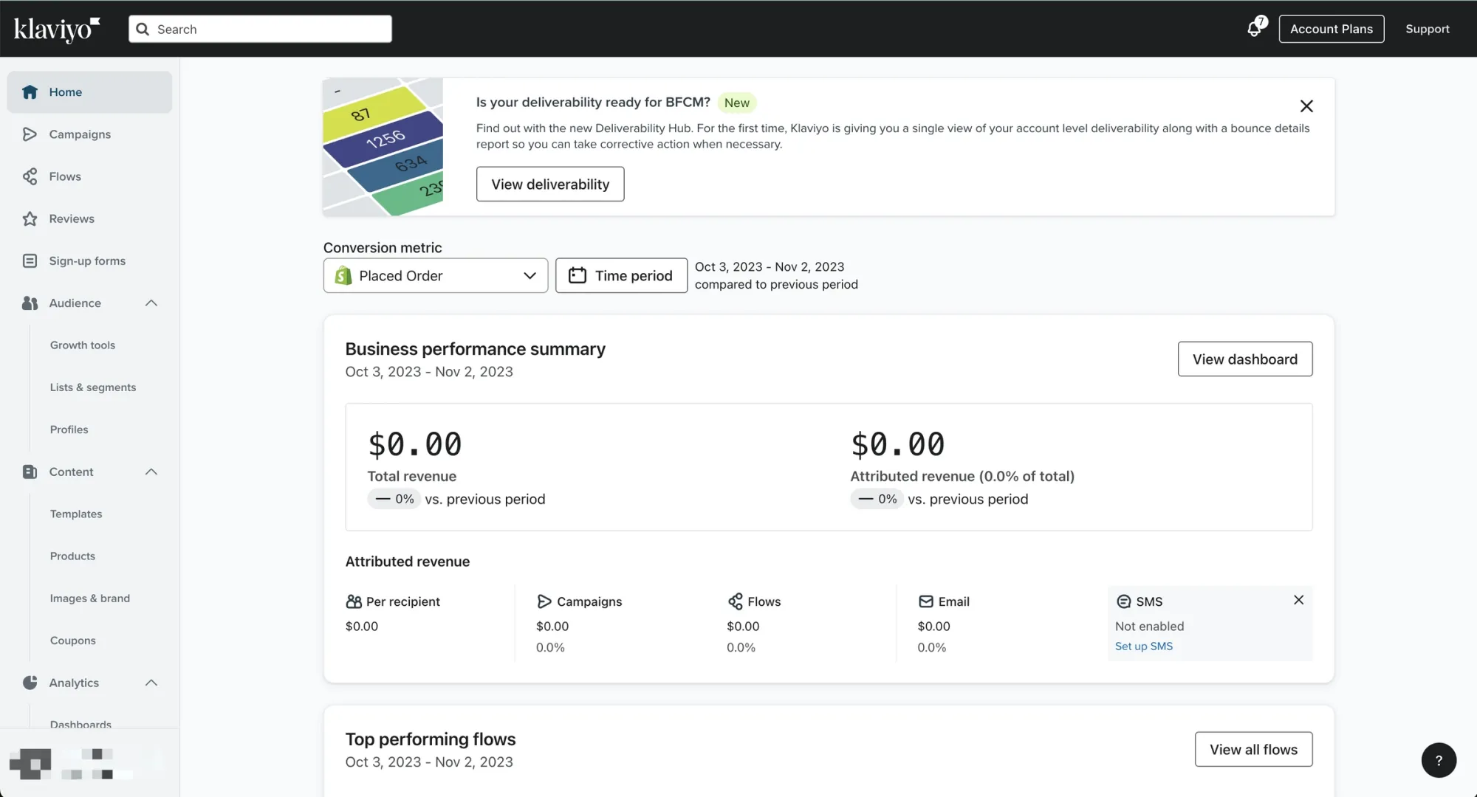The height and width of the screenshot is (797, 1477).
Task: Click the 'Not enabled' SMS status text
Action: 1150,627
